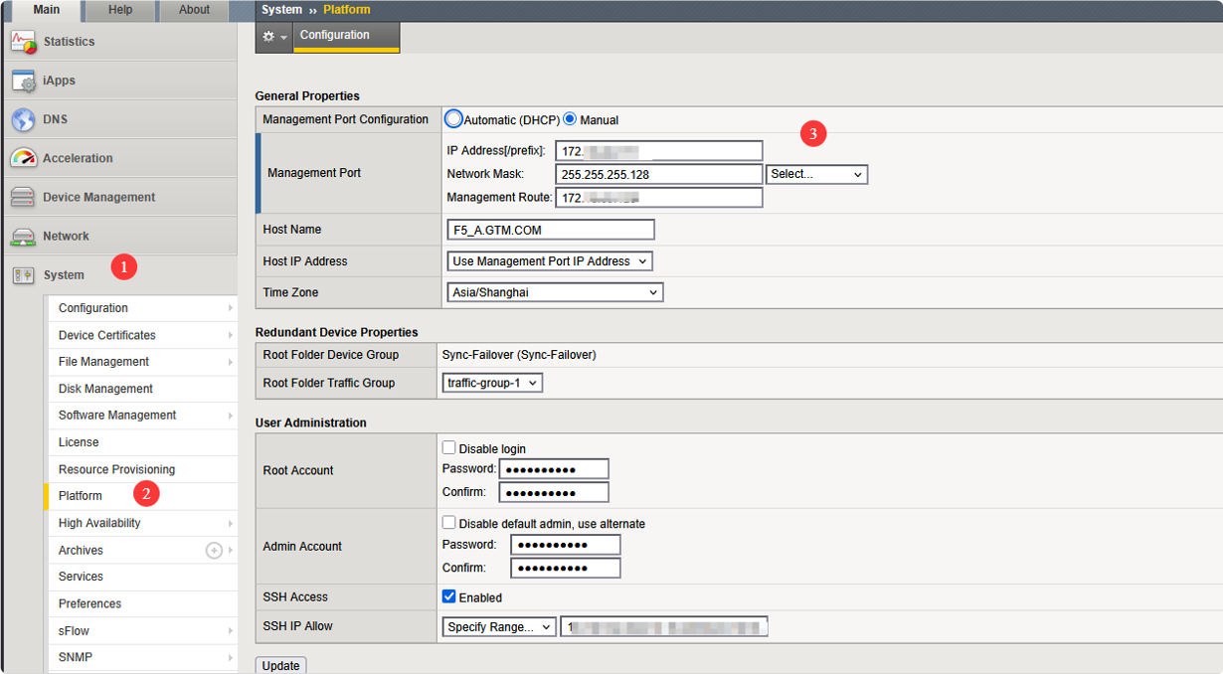Click Platform link in breadcrumb
Viewport: 1223px width, 674px height.
[x=346, y=10]
